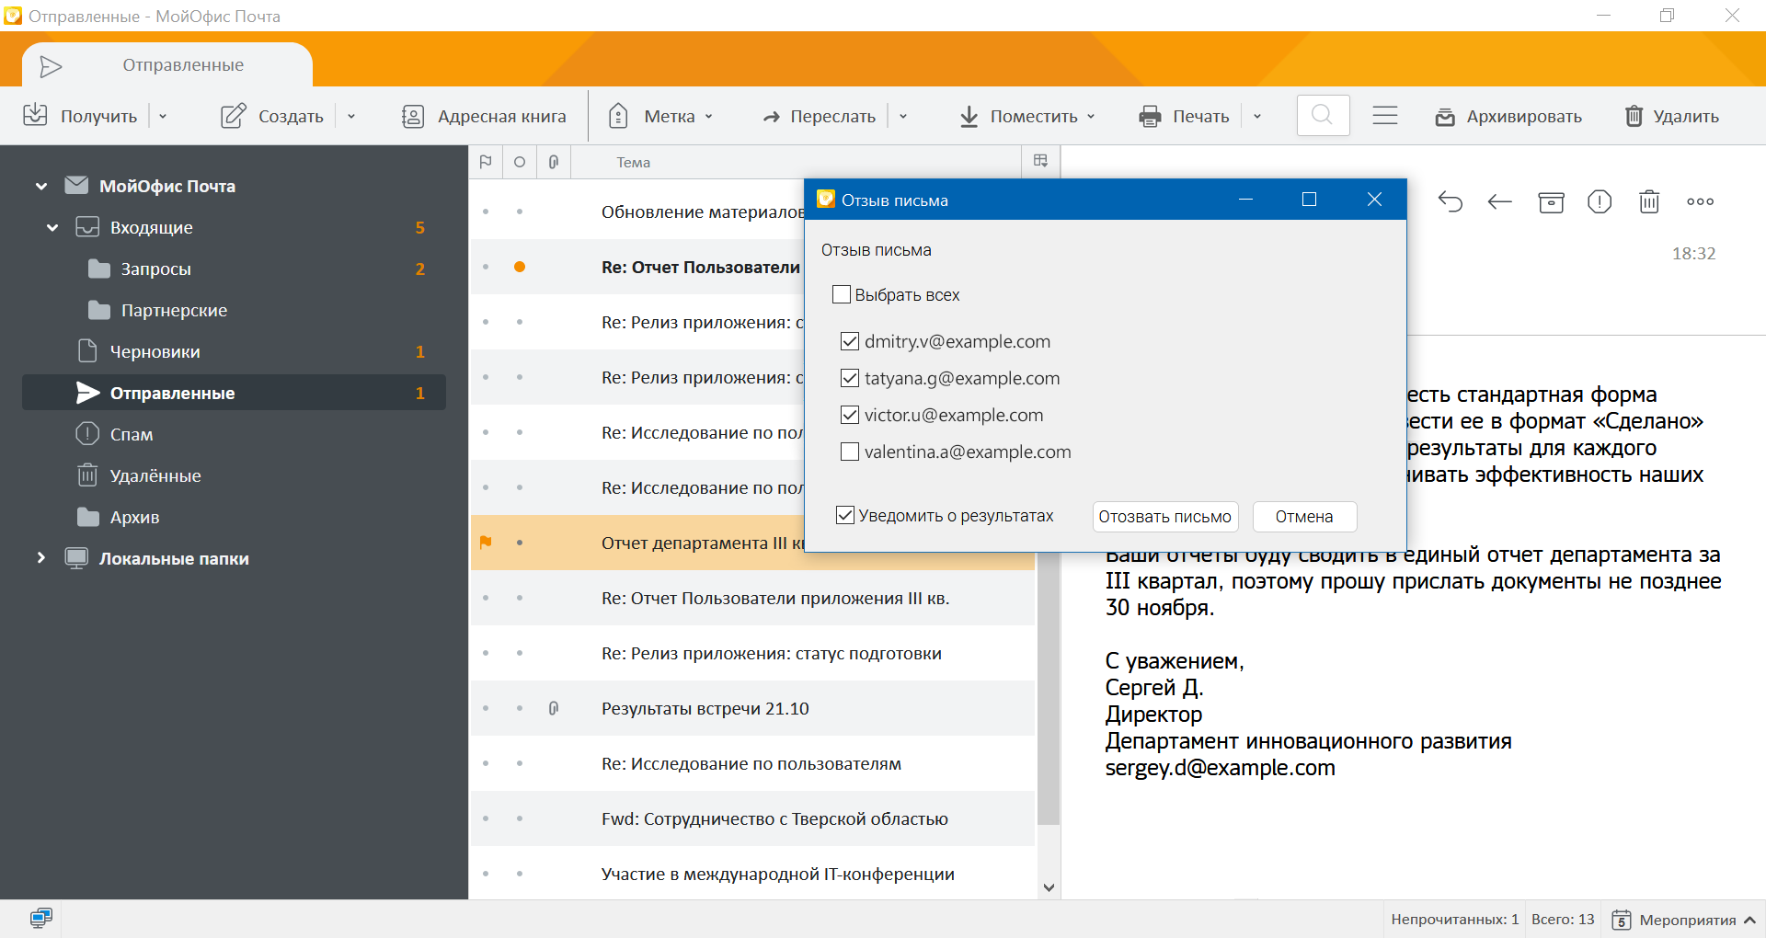The width and height of the screenshot is (1766, 938).
Task: Click the orange flag on Отчет департамента row
Action: pyautogui.click(x=486, y=543)
